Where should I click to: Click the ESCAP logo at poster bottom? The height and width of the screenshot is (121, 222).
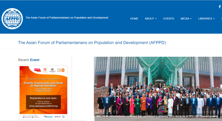(x=57, y=117)
